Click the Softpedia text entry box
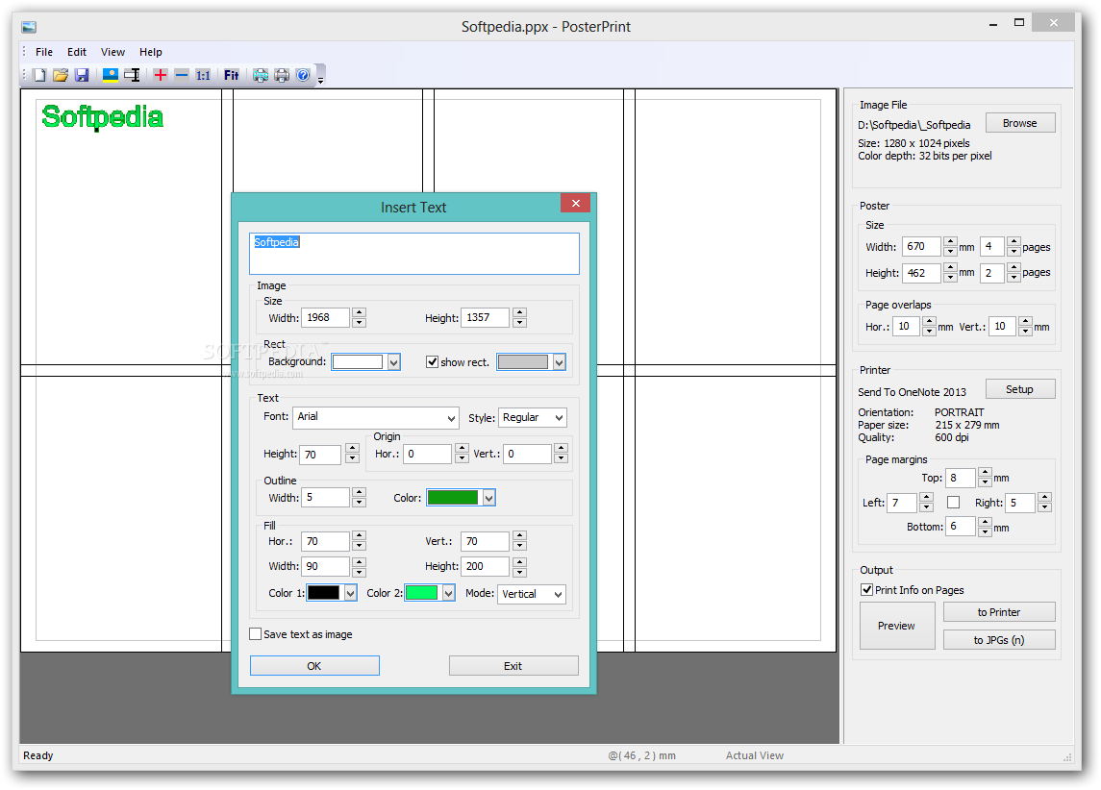1101x790 pixels. tap(414, 254)
